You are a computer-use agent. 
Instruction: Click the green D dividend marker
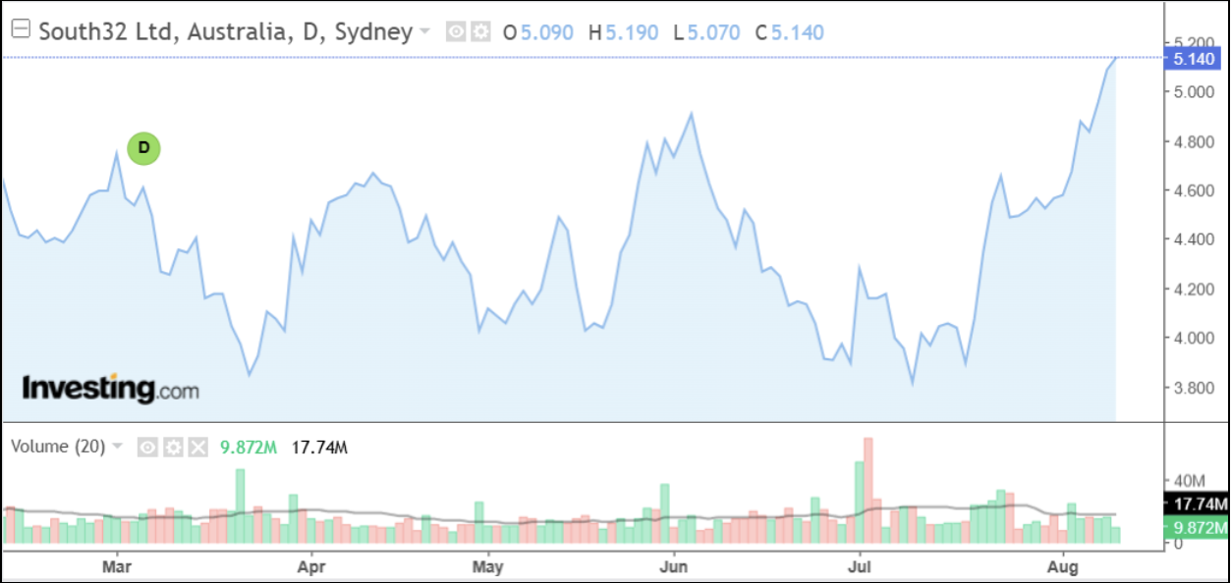[143, 148]
